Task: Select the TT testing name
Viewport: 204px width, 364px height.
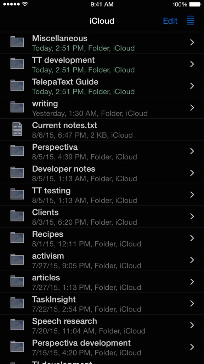Action: click(x=51, y=191)
